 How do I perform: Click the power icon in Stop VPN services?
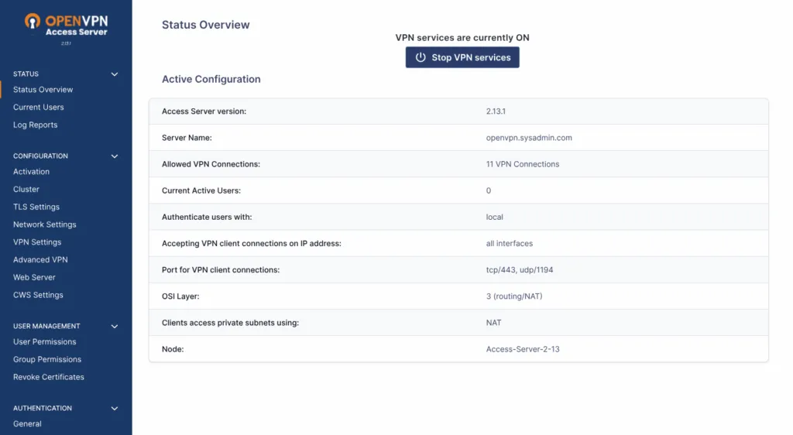pyautogui.click(x=421, y=57)
